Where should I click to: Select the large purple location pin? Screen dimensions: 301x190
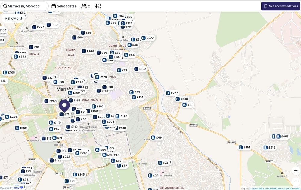pyautogui.click(x=64, y=106)
